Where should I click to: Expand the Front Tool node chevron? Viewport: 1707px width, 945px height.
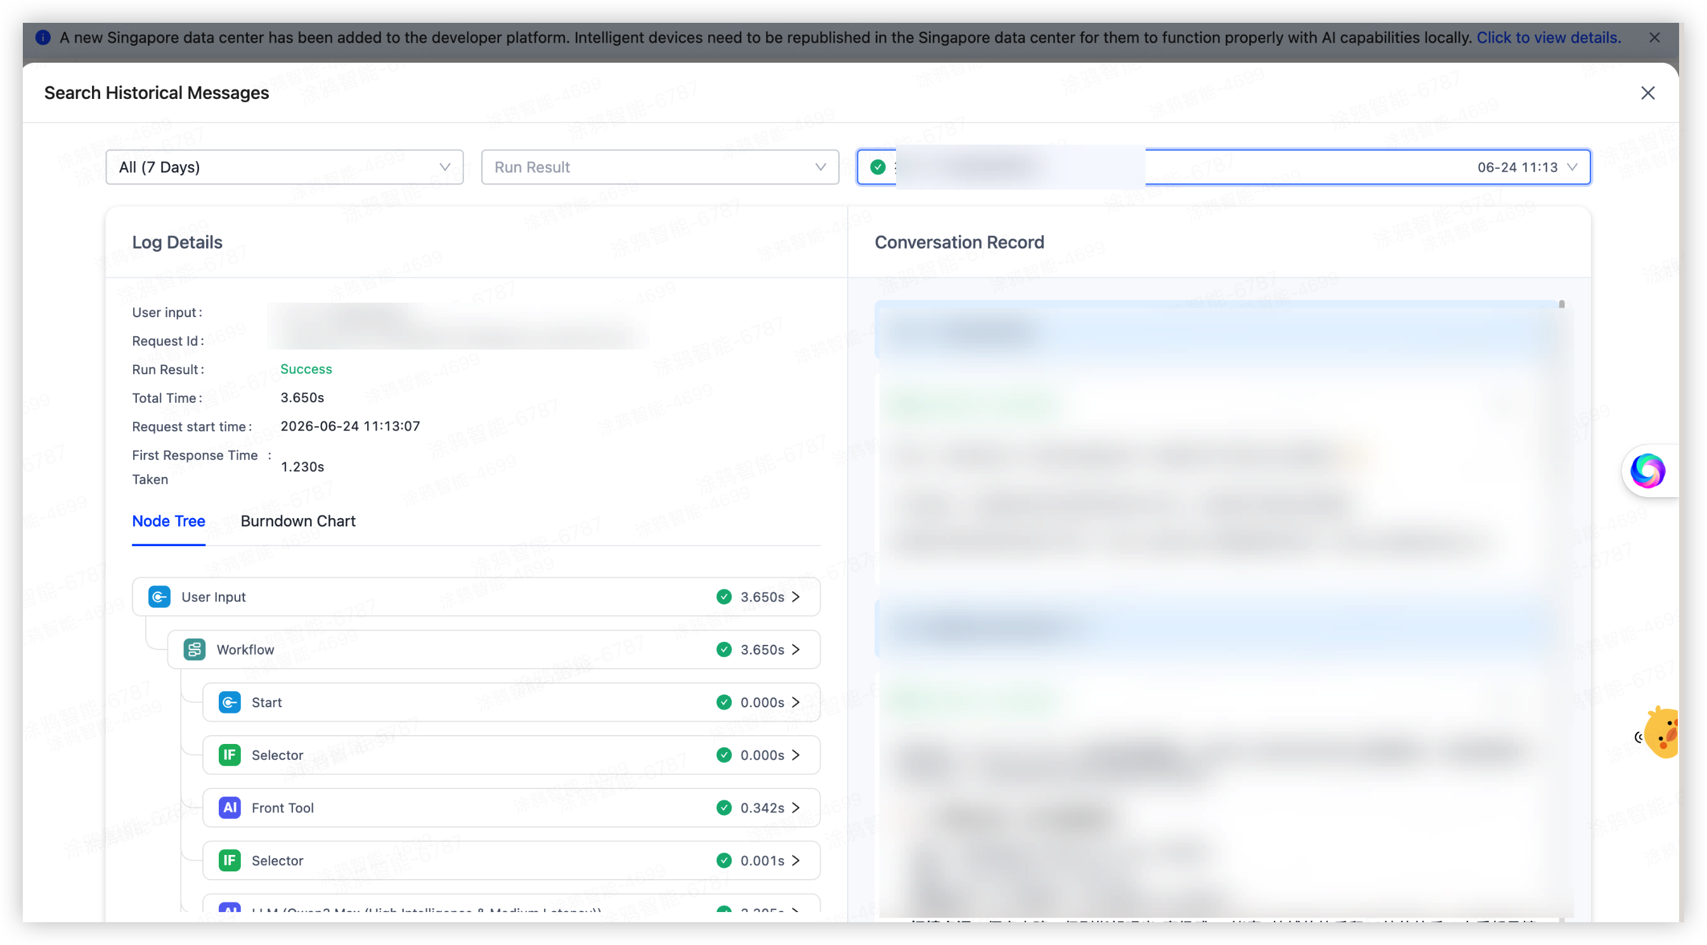pyautogui.click(x=796, y=807)
